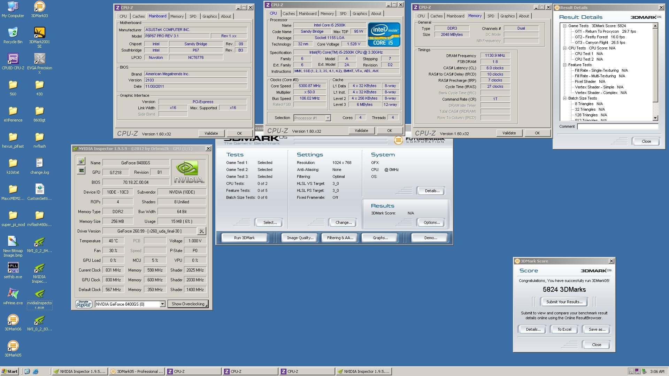Open 3DMark05 desktop shortcut
669x376 pixels.
point(13,349)
